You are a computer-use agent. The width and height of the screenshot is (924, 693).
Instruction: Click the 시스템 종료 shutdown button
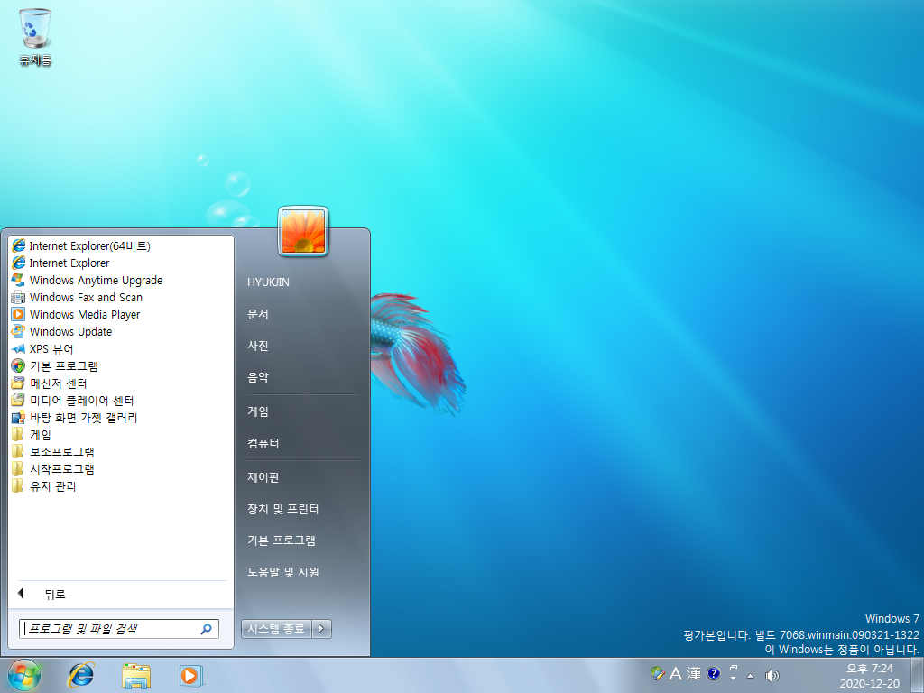pyautogui.click(x=276, y=629)
